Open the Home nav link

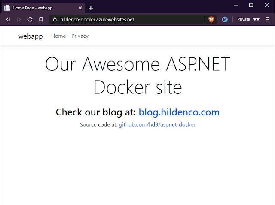[58, 36]
